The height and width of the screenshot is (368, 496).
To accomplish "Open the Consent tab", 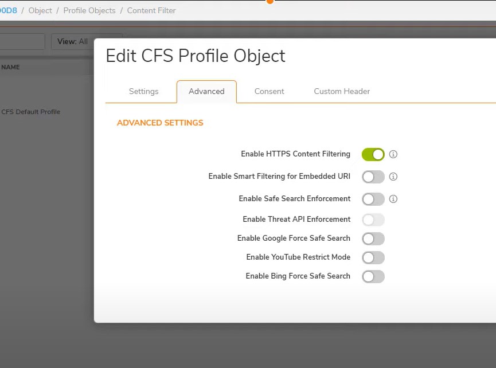I will pos(269,91).
